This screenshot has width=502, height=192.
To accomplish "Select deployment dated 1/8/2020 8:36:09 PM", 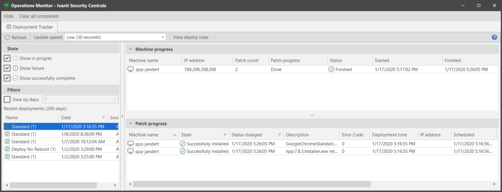I will 81,134.
